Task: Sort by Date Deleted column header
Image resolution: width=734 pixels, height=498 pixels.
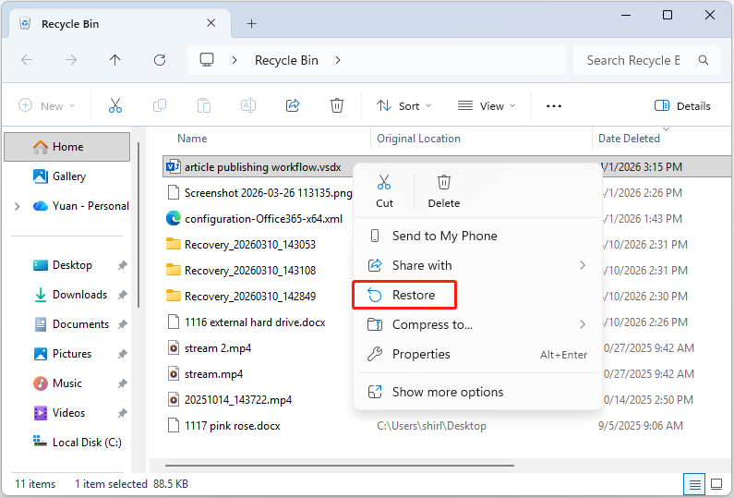Action: (629, 139)
